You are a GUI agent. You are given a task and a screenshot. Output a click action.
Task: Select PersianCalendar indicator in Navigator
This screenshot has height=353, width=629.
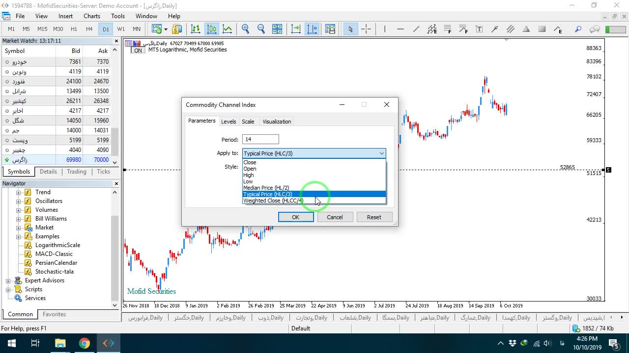pyautogui.click(x=56, y=263)
